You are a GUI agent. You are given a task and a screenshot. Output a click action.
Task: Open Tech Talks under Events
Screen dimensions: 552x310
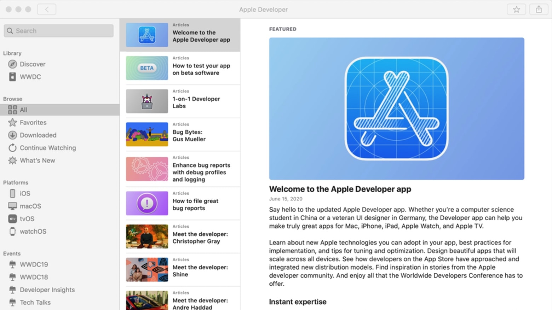click(x=35, y=302)
